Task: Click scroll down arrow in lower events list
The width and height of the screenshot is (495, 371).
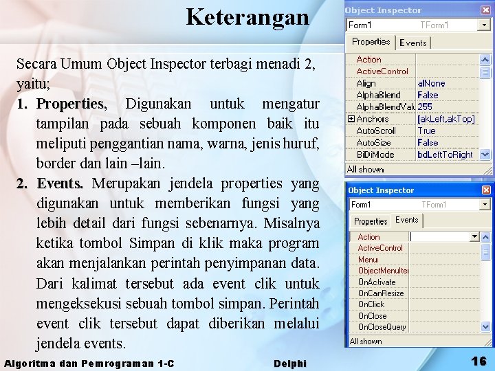Action: tap(486, 327)
